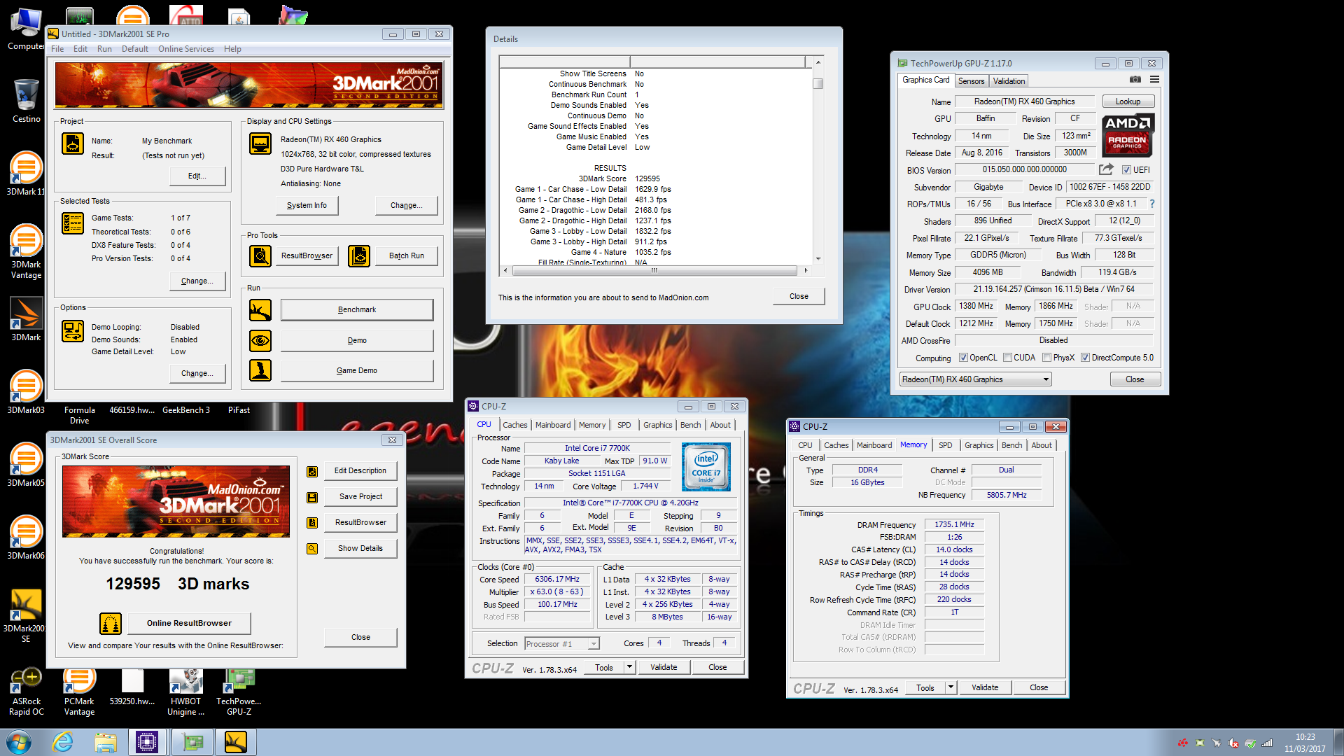The width and height of the screenshot is (1344, 756).
Task: Click the Edit Description icon in Overall Score
Action: (312, 472)
